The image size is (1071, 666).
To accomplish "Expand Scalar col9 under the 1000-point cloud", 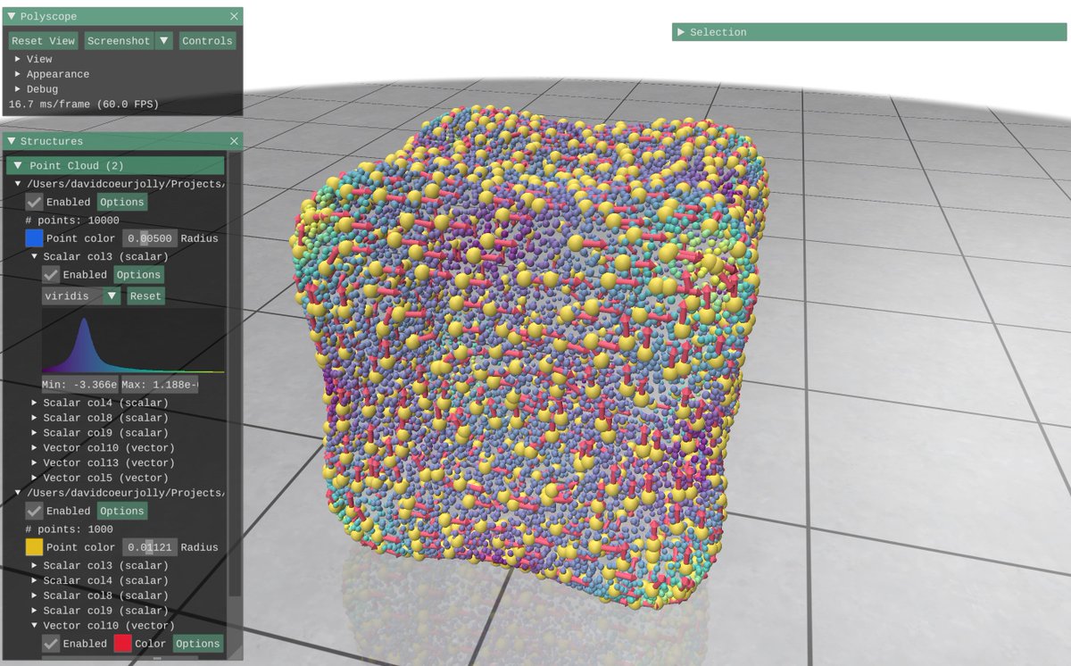I will 35,611.
